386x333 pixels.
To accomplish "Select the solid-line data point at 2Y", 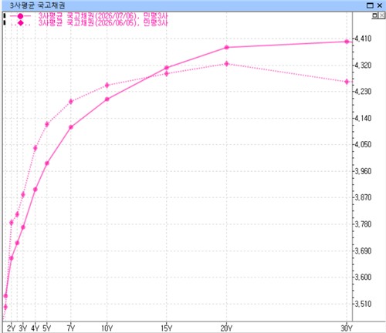I will pyautogui.click(x=11, y=258).
